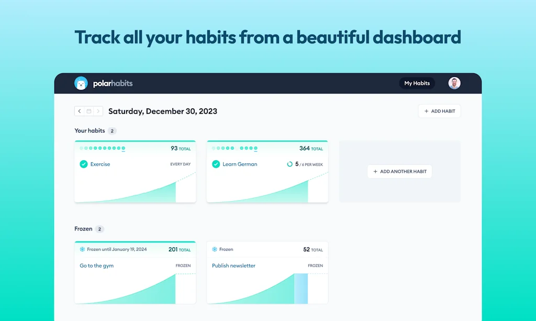
Task: Click the weekly progress ring on Learn German
Action: tap(289, 164)
